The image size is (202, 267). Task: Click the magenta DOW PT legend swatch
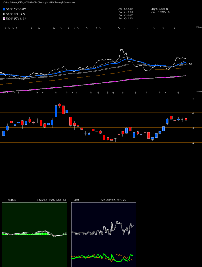tap(4, 19)
